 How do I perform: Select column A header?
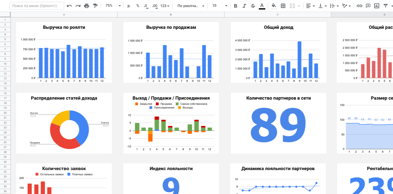tap(64, 15)
